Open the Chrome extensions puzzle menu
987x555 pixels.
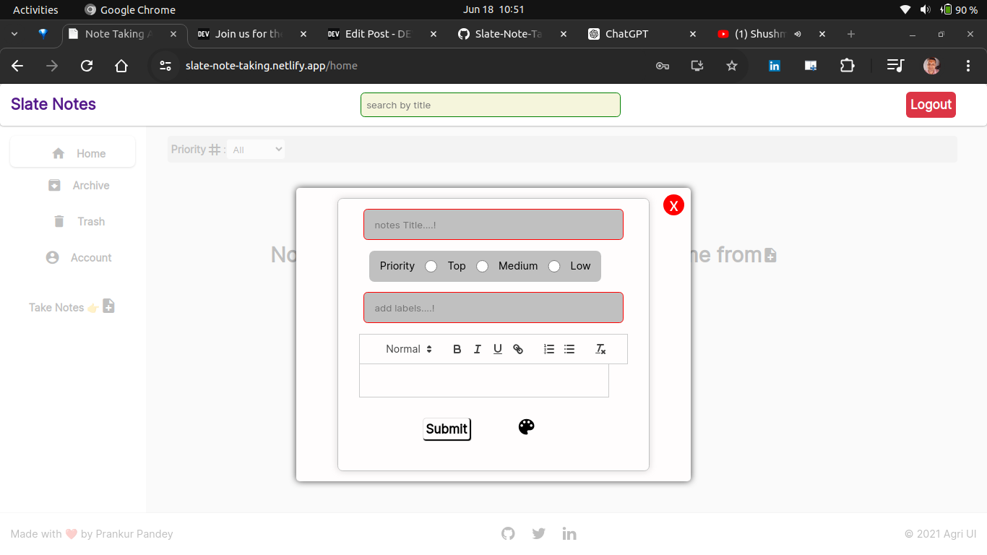click(x=847, y=66)
